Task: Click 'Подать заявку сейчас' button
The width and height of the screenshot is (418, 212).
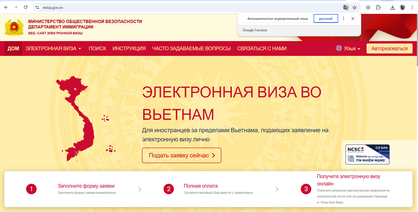Action: [x=181, y=155]
